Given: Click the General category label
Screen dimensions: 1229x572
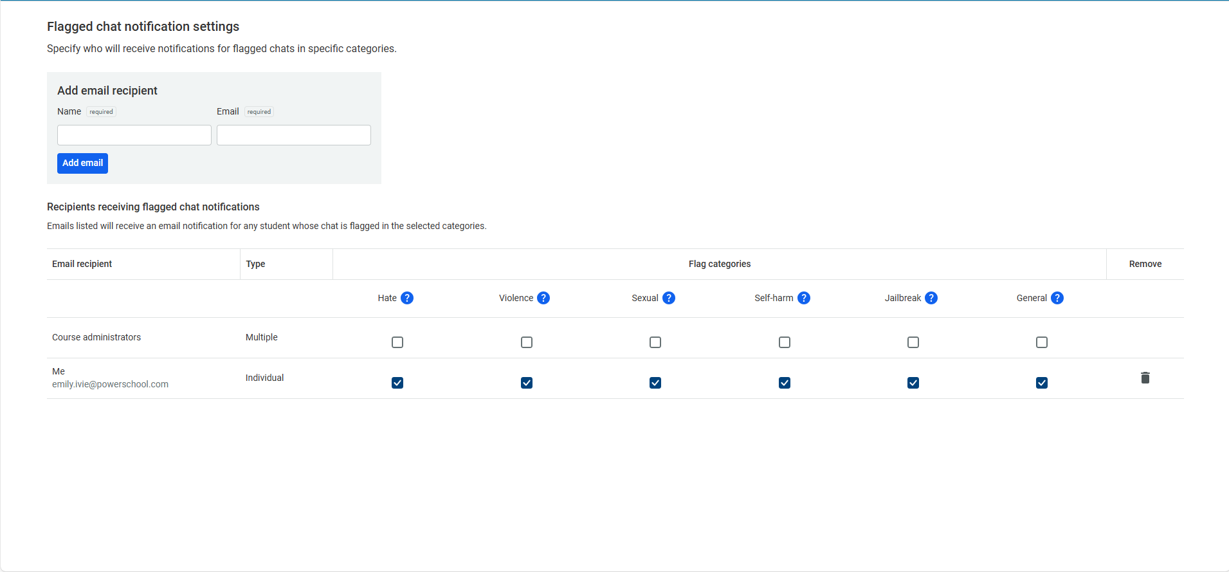Looking at the screenshot, I should pyautogui.click(x=1032, y=298).
